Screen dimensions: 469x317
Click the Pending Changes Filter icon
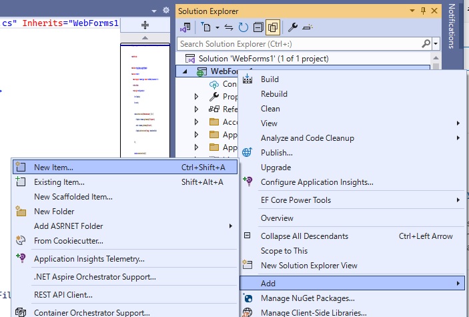205,27
